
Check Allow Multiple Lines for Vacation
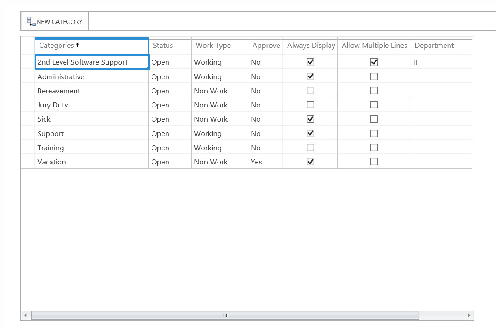pyautogui.click(x=374, y=162)
